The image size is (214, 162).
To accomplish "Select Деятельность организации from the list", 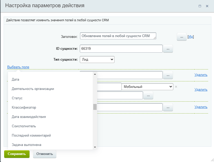I will [33, 89].
